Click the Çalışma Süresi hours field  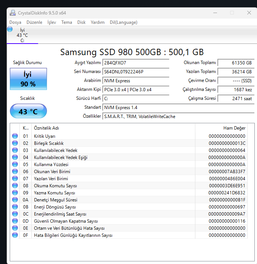(236, 99)
